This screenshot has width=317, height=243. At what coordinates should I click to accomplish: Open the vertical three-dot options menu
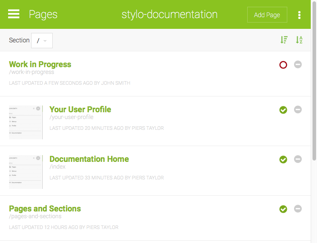coord(299,15)
